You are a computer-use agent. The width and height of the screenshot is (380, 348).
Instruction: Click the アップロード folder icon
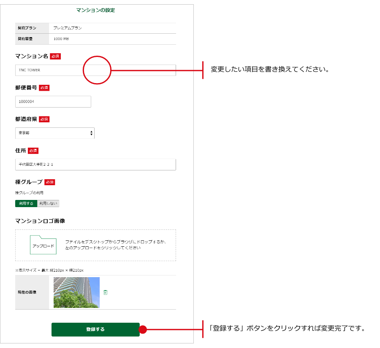(x=43, y=245)
